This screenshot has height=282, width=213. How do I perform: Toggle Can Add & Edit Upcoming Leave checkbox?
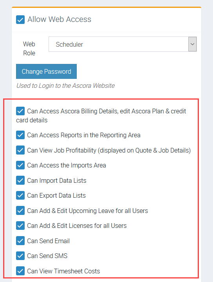point(20,210)
